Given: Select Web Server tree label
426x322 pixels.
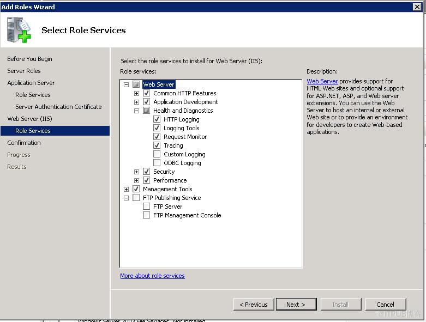Looking at the screenshot, I should click(159, 84).
